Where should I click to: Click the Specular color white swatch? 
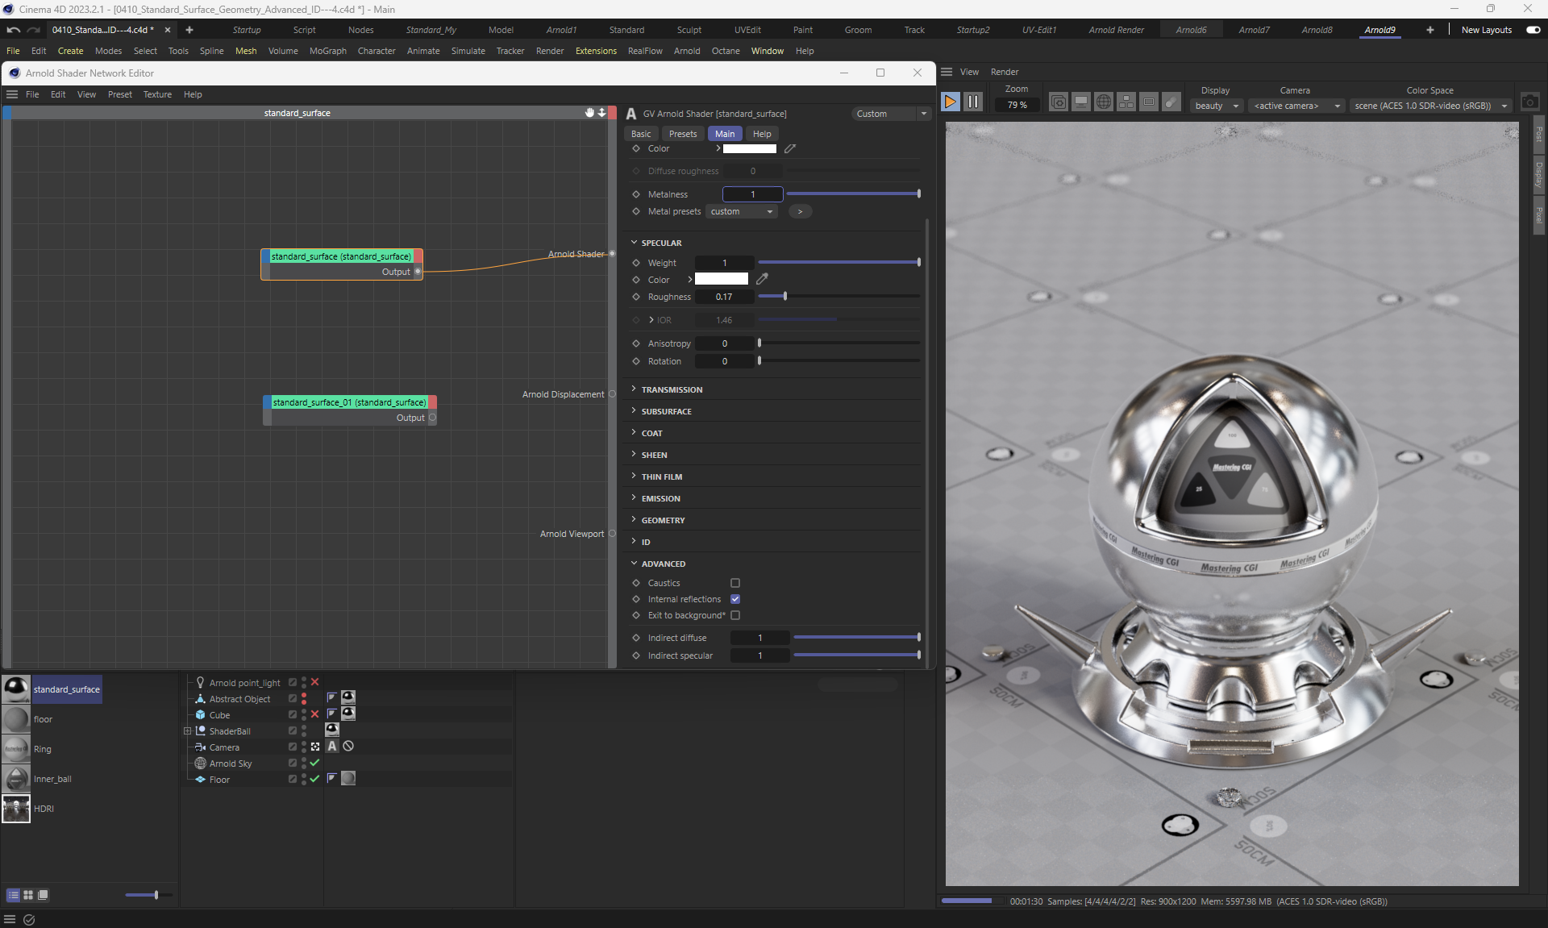click(x=721, y=279)
